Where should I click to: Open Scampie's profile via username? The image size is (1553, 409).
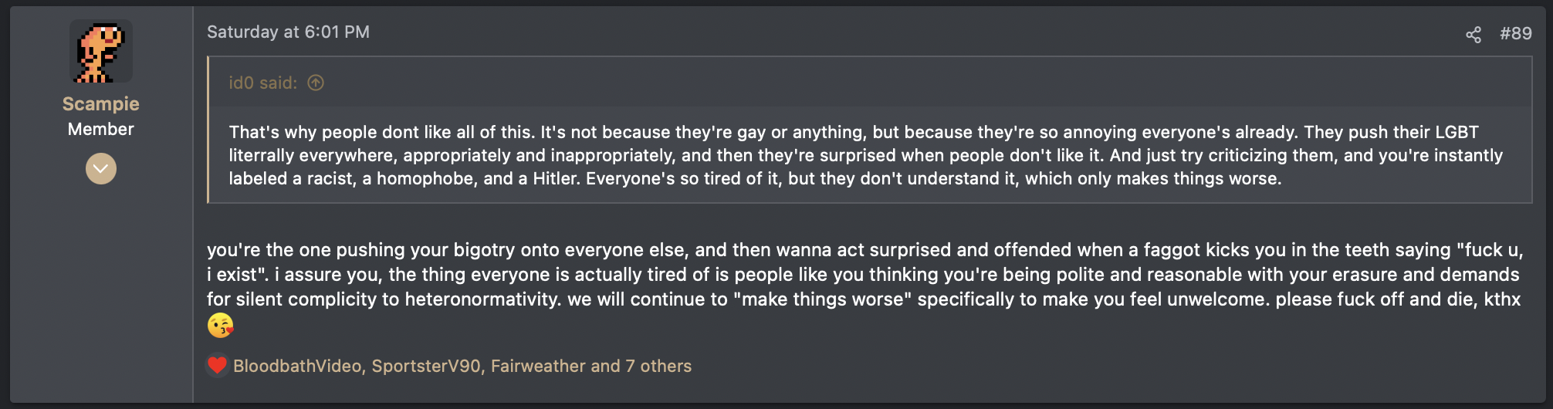(x=101, y=104)
